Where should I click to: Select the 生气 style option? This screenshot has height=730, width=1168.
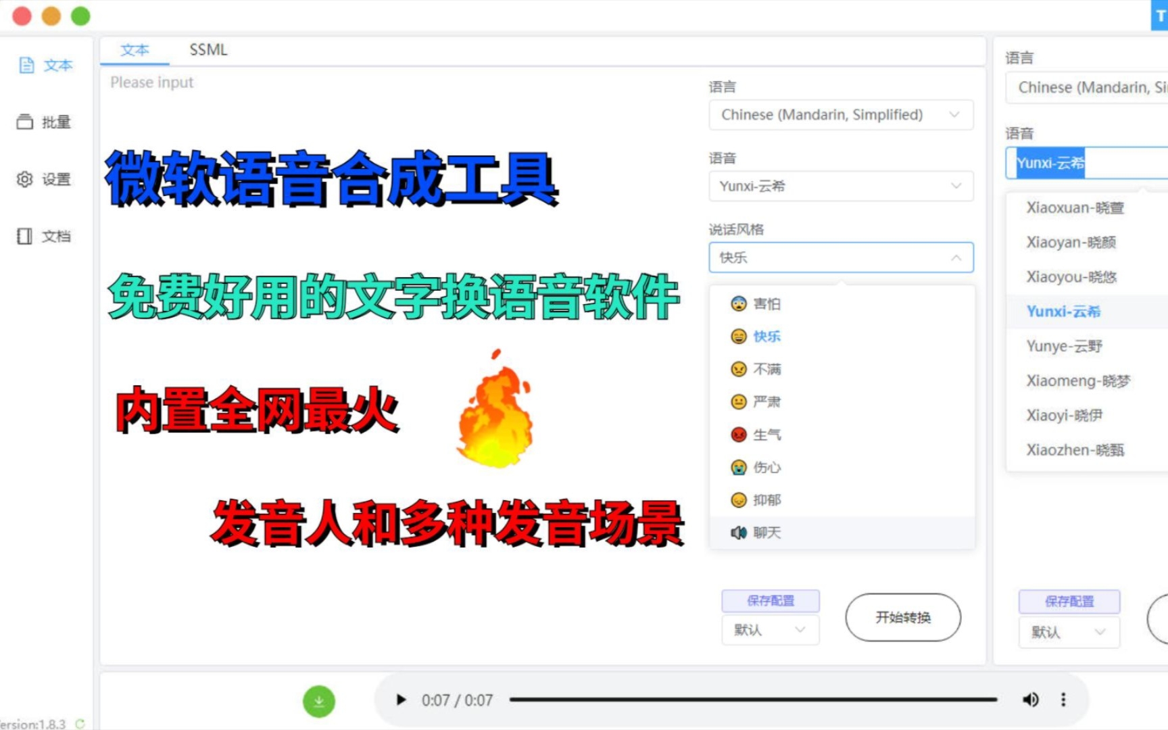click(x=842, y=435)
